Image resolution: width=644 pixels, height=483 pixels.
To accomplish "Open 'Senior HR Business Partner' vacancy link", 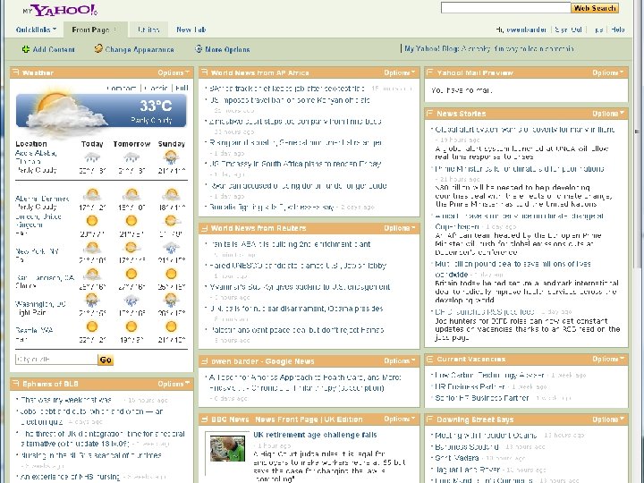I will [482, 398].
